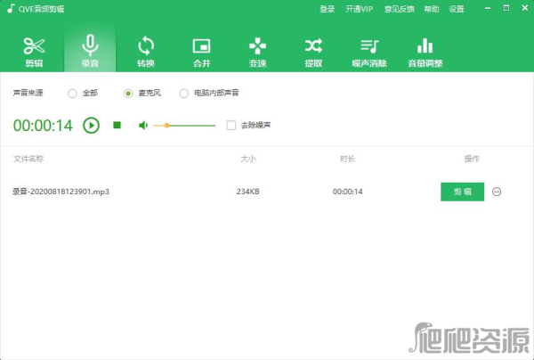Screen dimensions: 534x360
Task: Maximize the QVE window
Action: point(506,8)
